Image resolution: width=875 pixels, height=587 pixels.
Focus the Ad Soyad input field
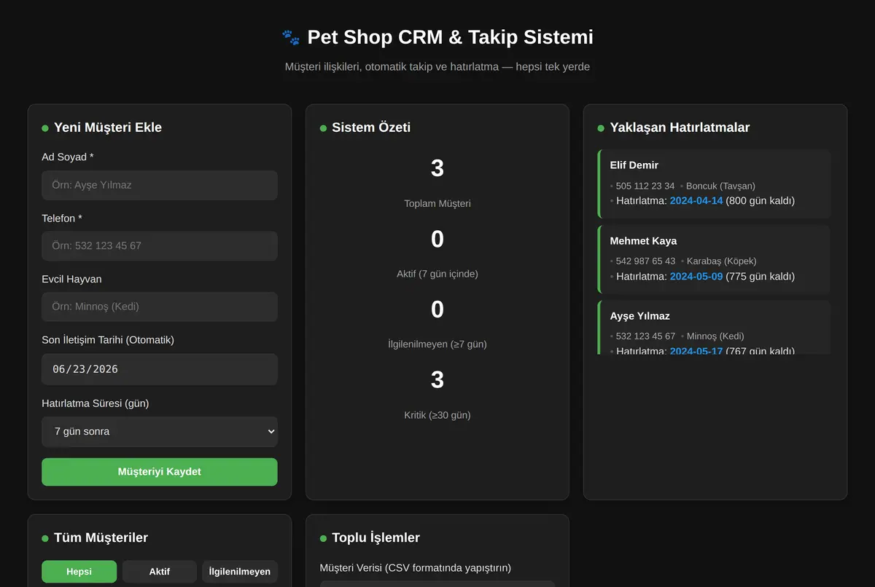click(x=160, y=185)
